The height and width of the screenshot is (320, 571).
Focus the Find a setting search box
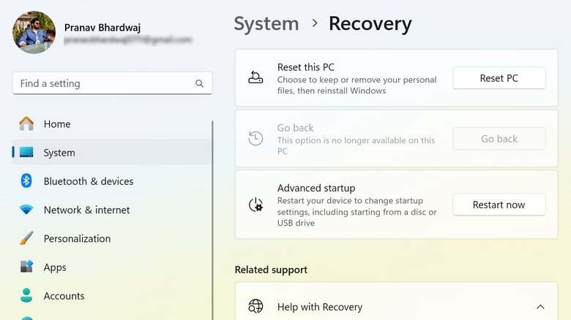point(102,83)
